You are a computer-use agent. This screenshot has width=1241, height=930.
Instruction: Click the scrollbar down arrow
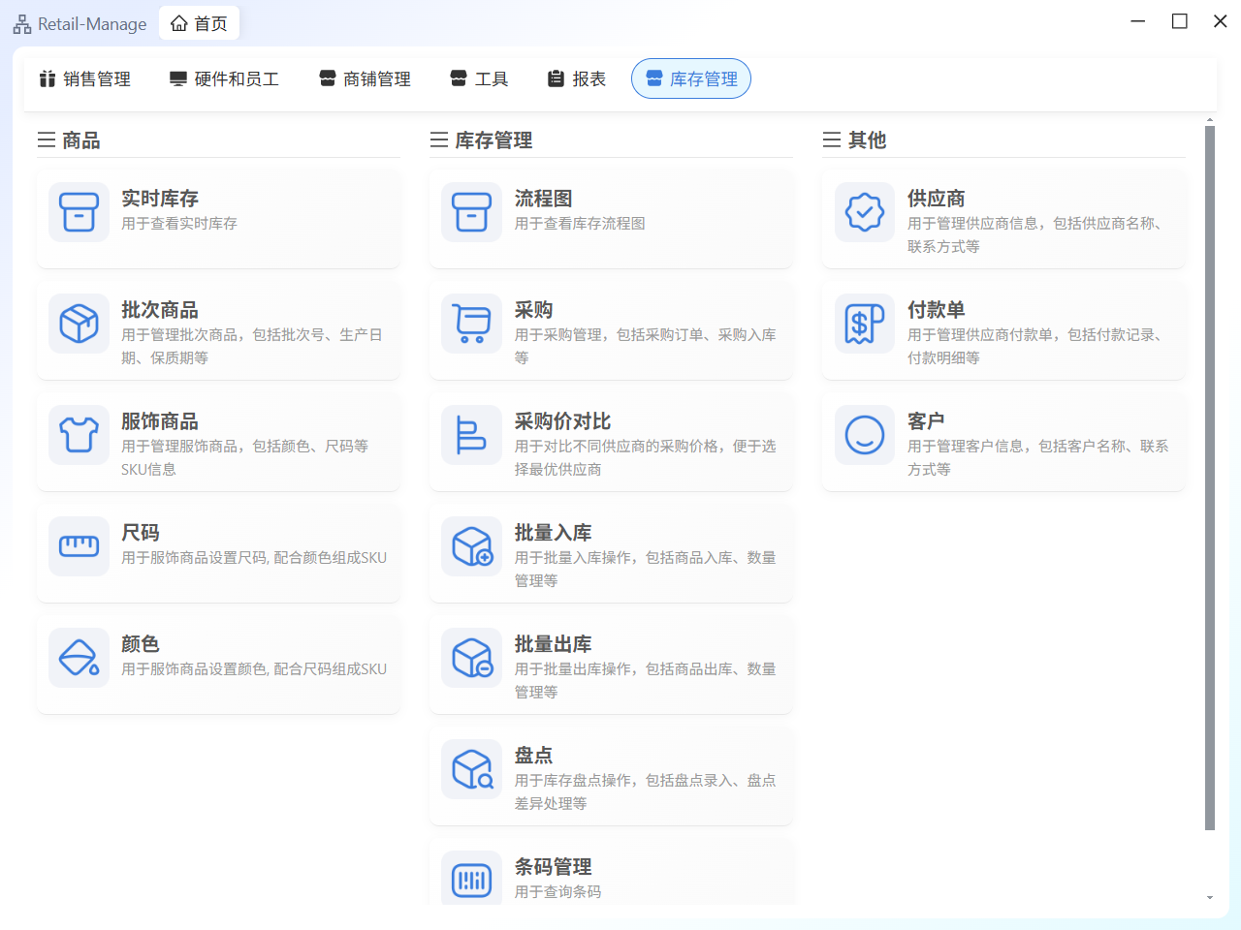[1209, 898]
